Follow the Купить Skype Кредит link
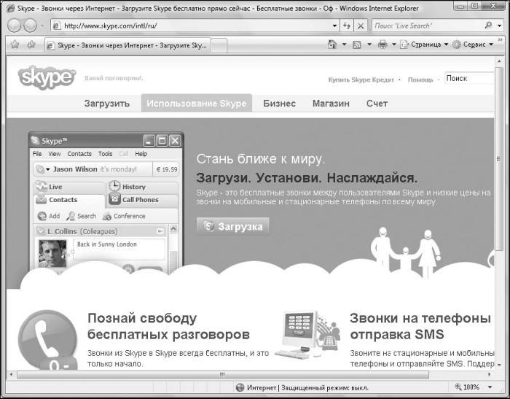510x399 pixels. tap(361, 80)
